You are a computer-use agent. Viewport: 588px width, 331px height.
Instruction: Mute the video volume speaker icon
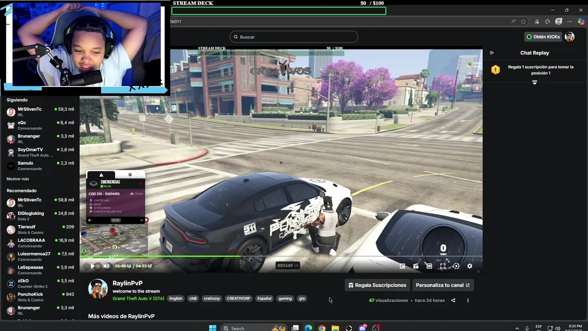point(107,266)
